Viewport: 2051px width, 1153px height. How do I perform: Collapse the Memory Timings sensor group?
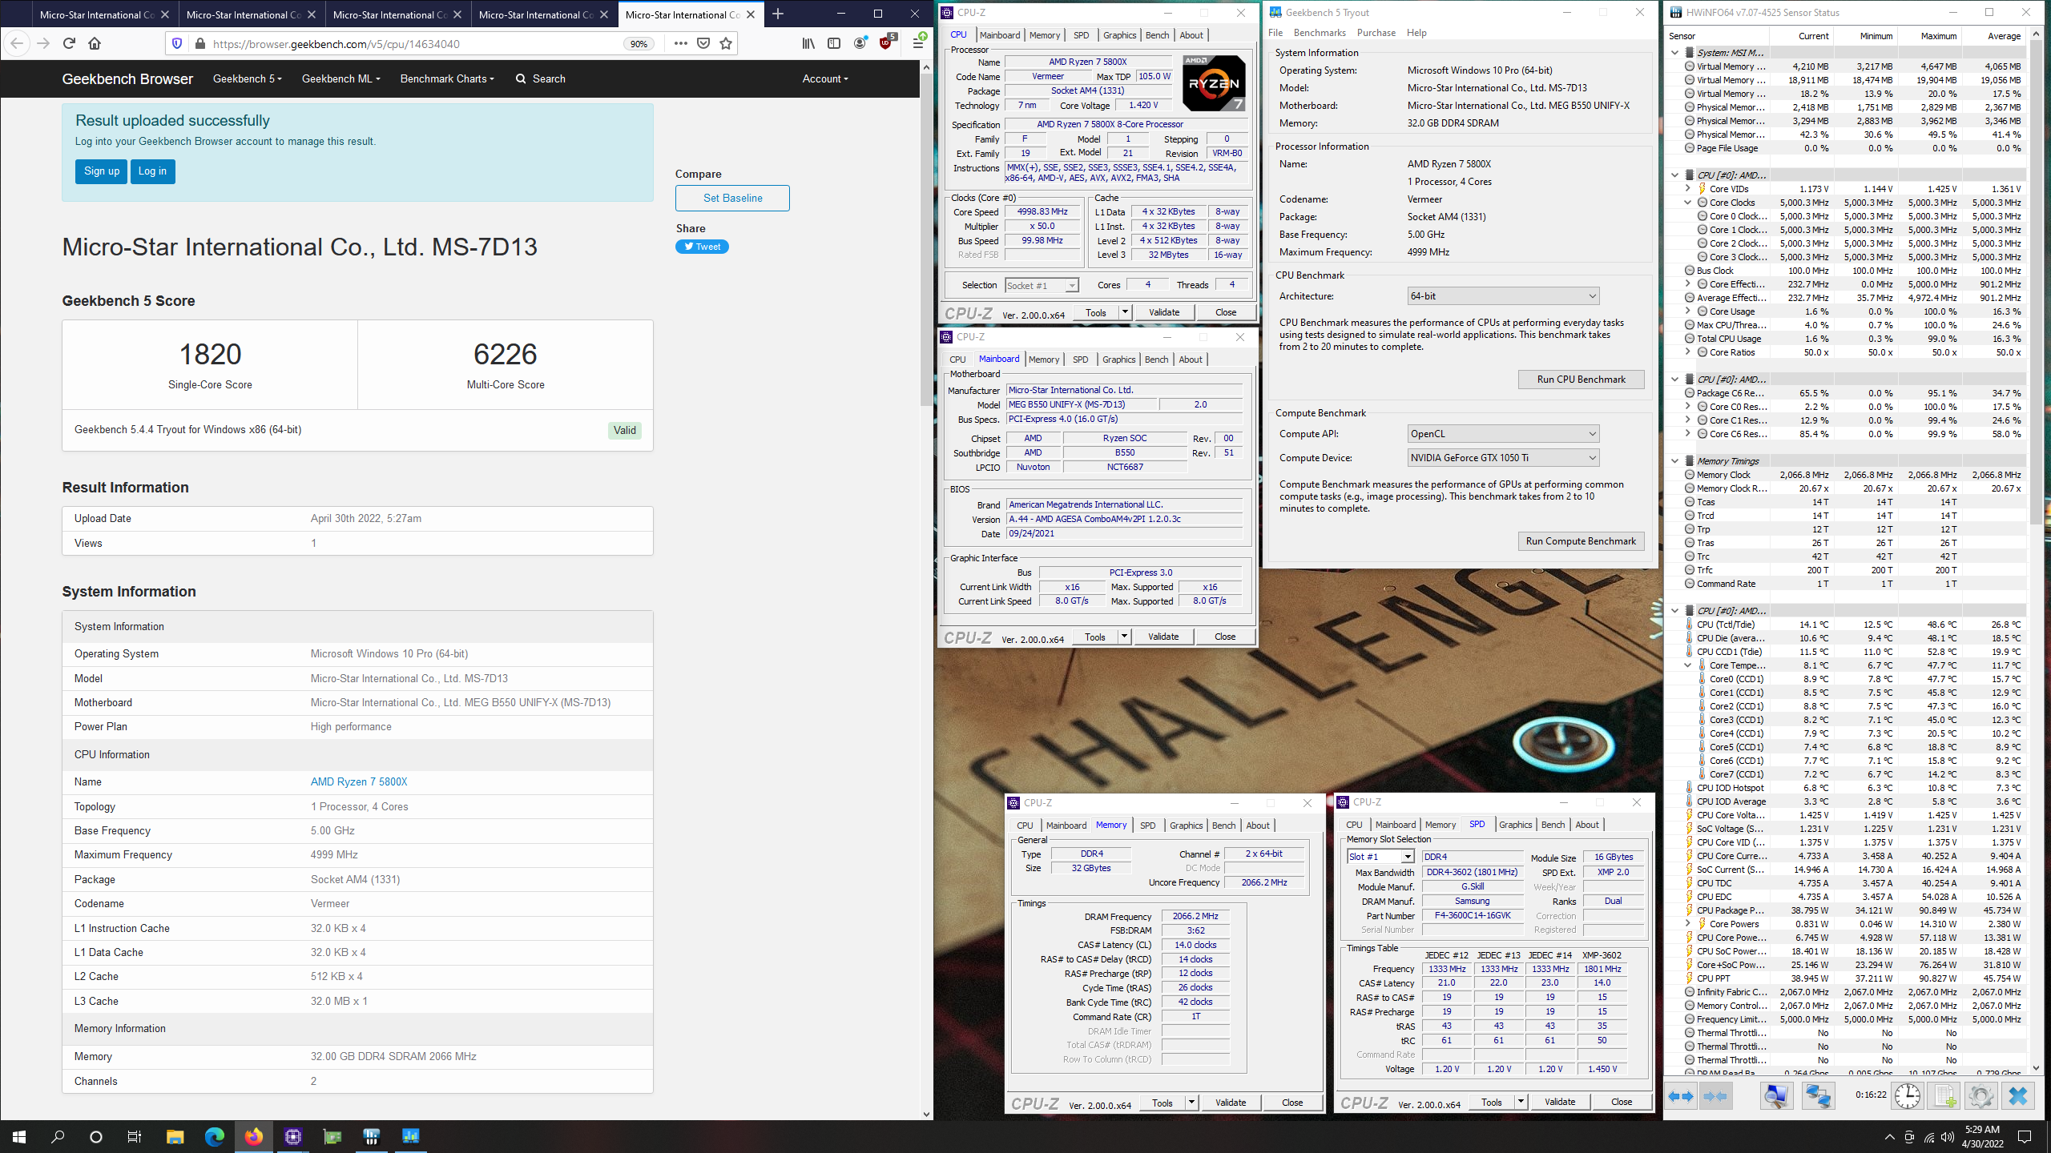(1674, 461)
